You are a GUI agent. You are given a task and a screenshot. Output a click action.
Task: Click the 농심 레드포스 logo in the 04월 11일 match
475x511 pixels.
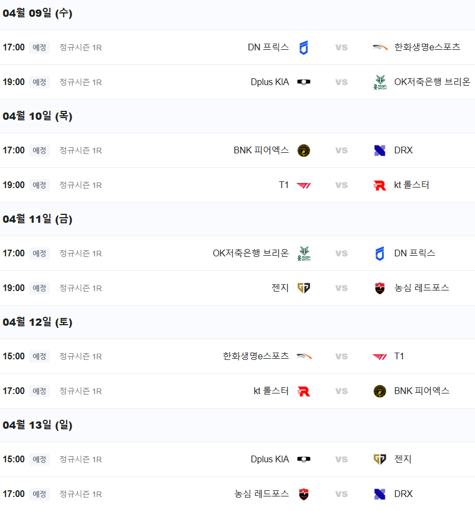380,288
